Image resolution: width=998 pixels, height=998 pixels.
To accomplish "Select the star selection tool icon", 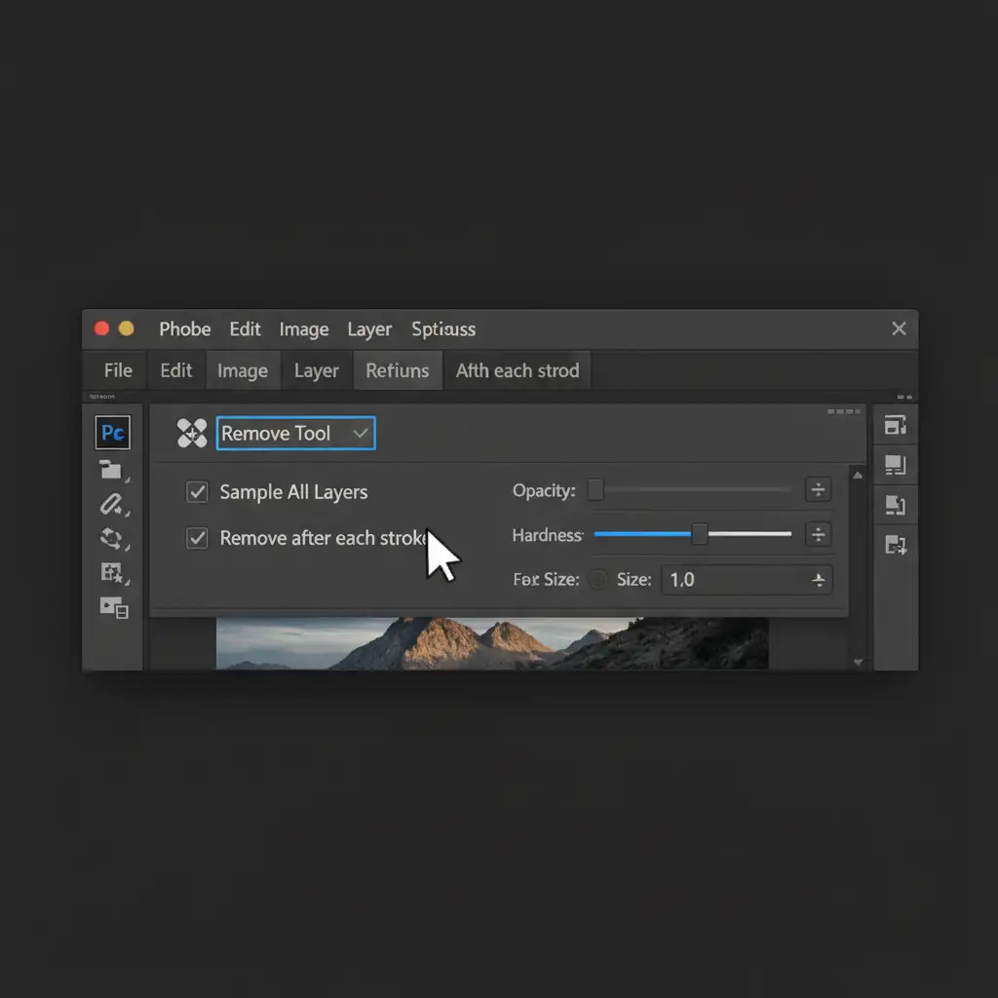I will click(112, 573).
